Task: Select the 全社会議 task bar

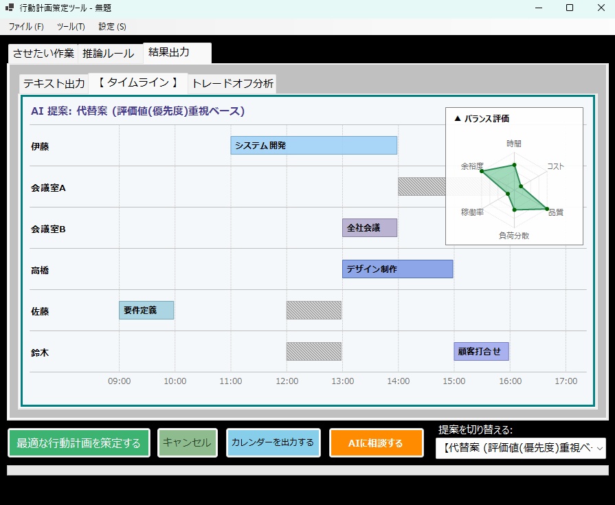Action: click(x=370, y=228)
